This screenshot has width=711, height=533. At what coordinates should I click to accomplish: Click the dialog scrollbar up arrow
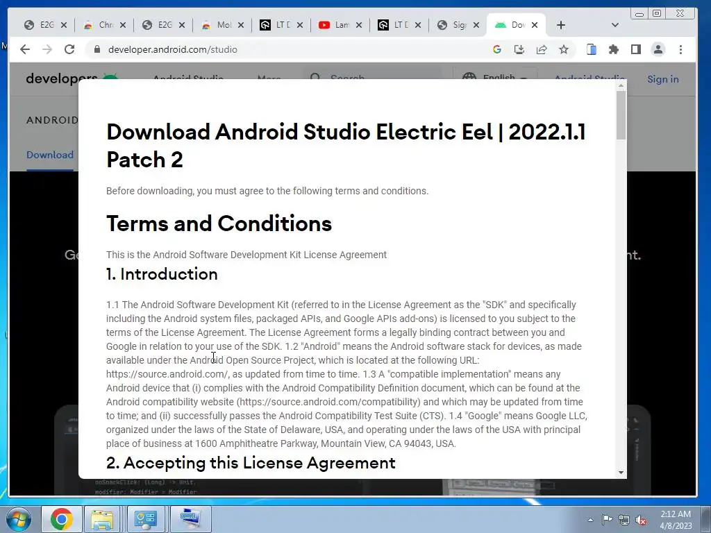[621, 85]
